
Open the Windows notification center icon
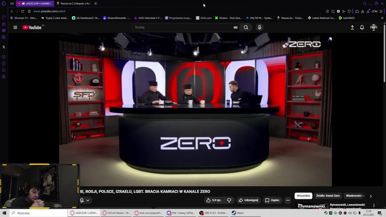pyautogui.click(x=380, y=213)
